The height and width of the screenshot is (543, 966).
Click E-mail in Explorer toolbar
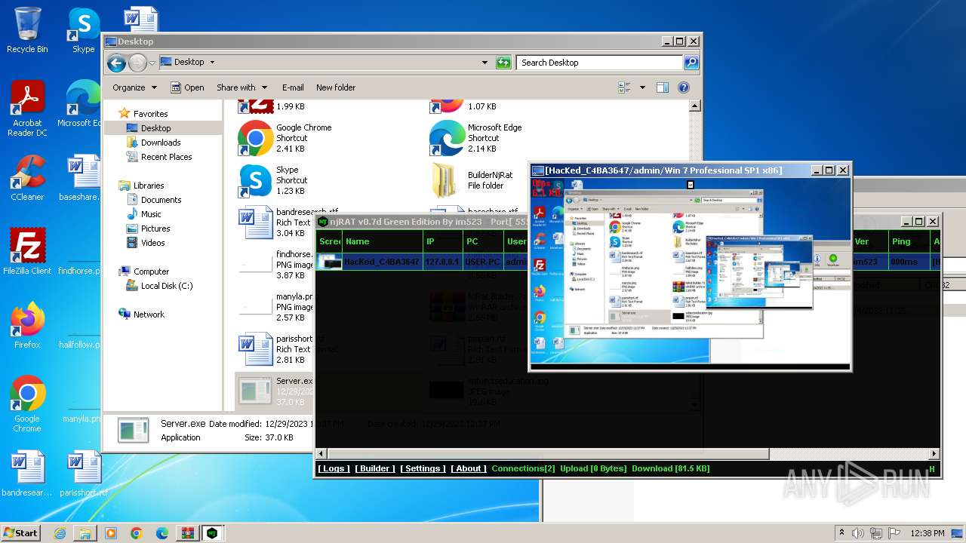[293, 87]
